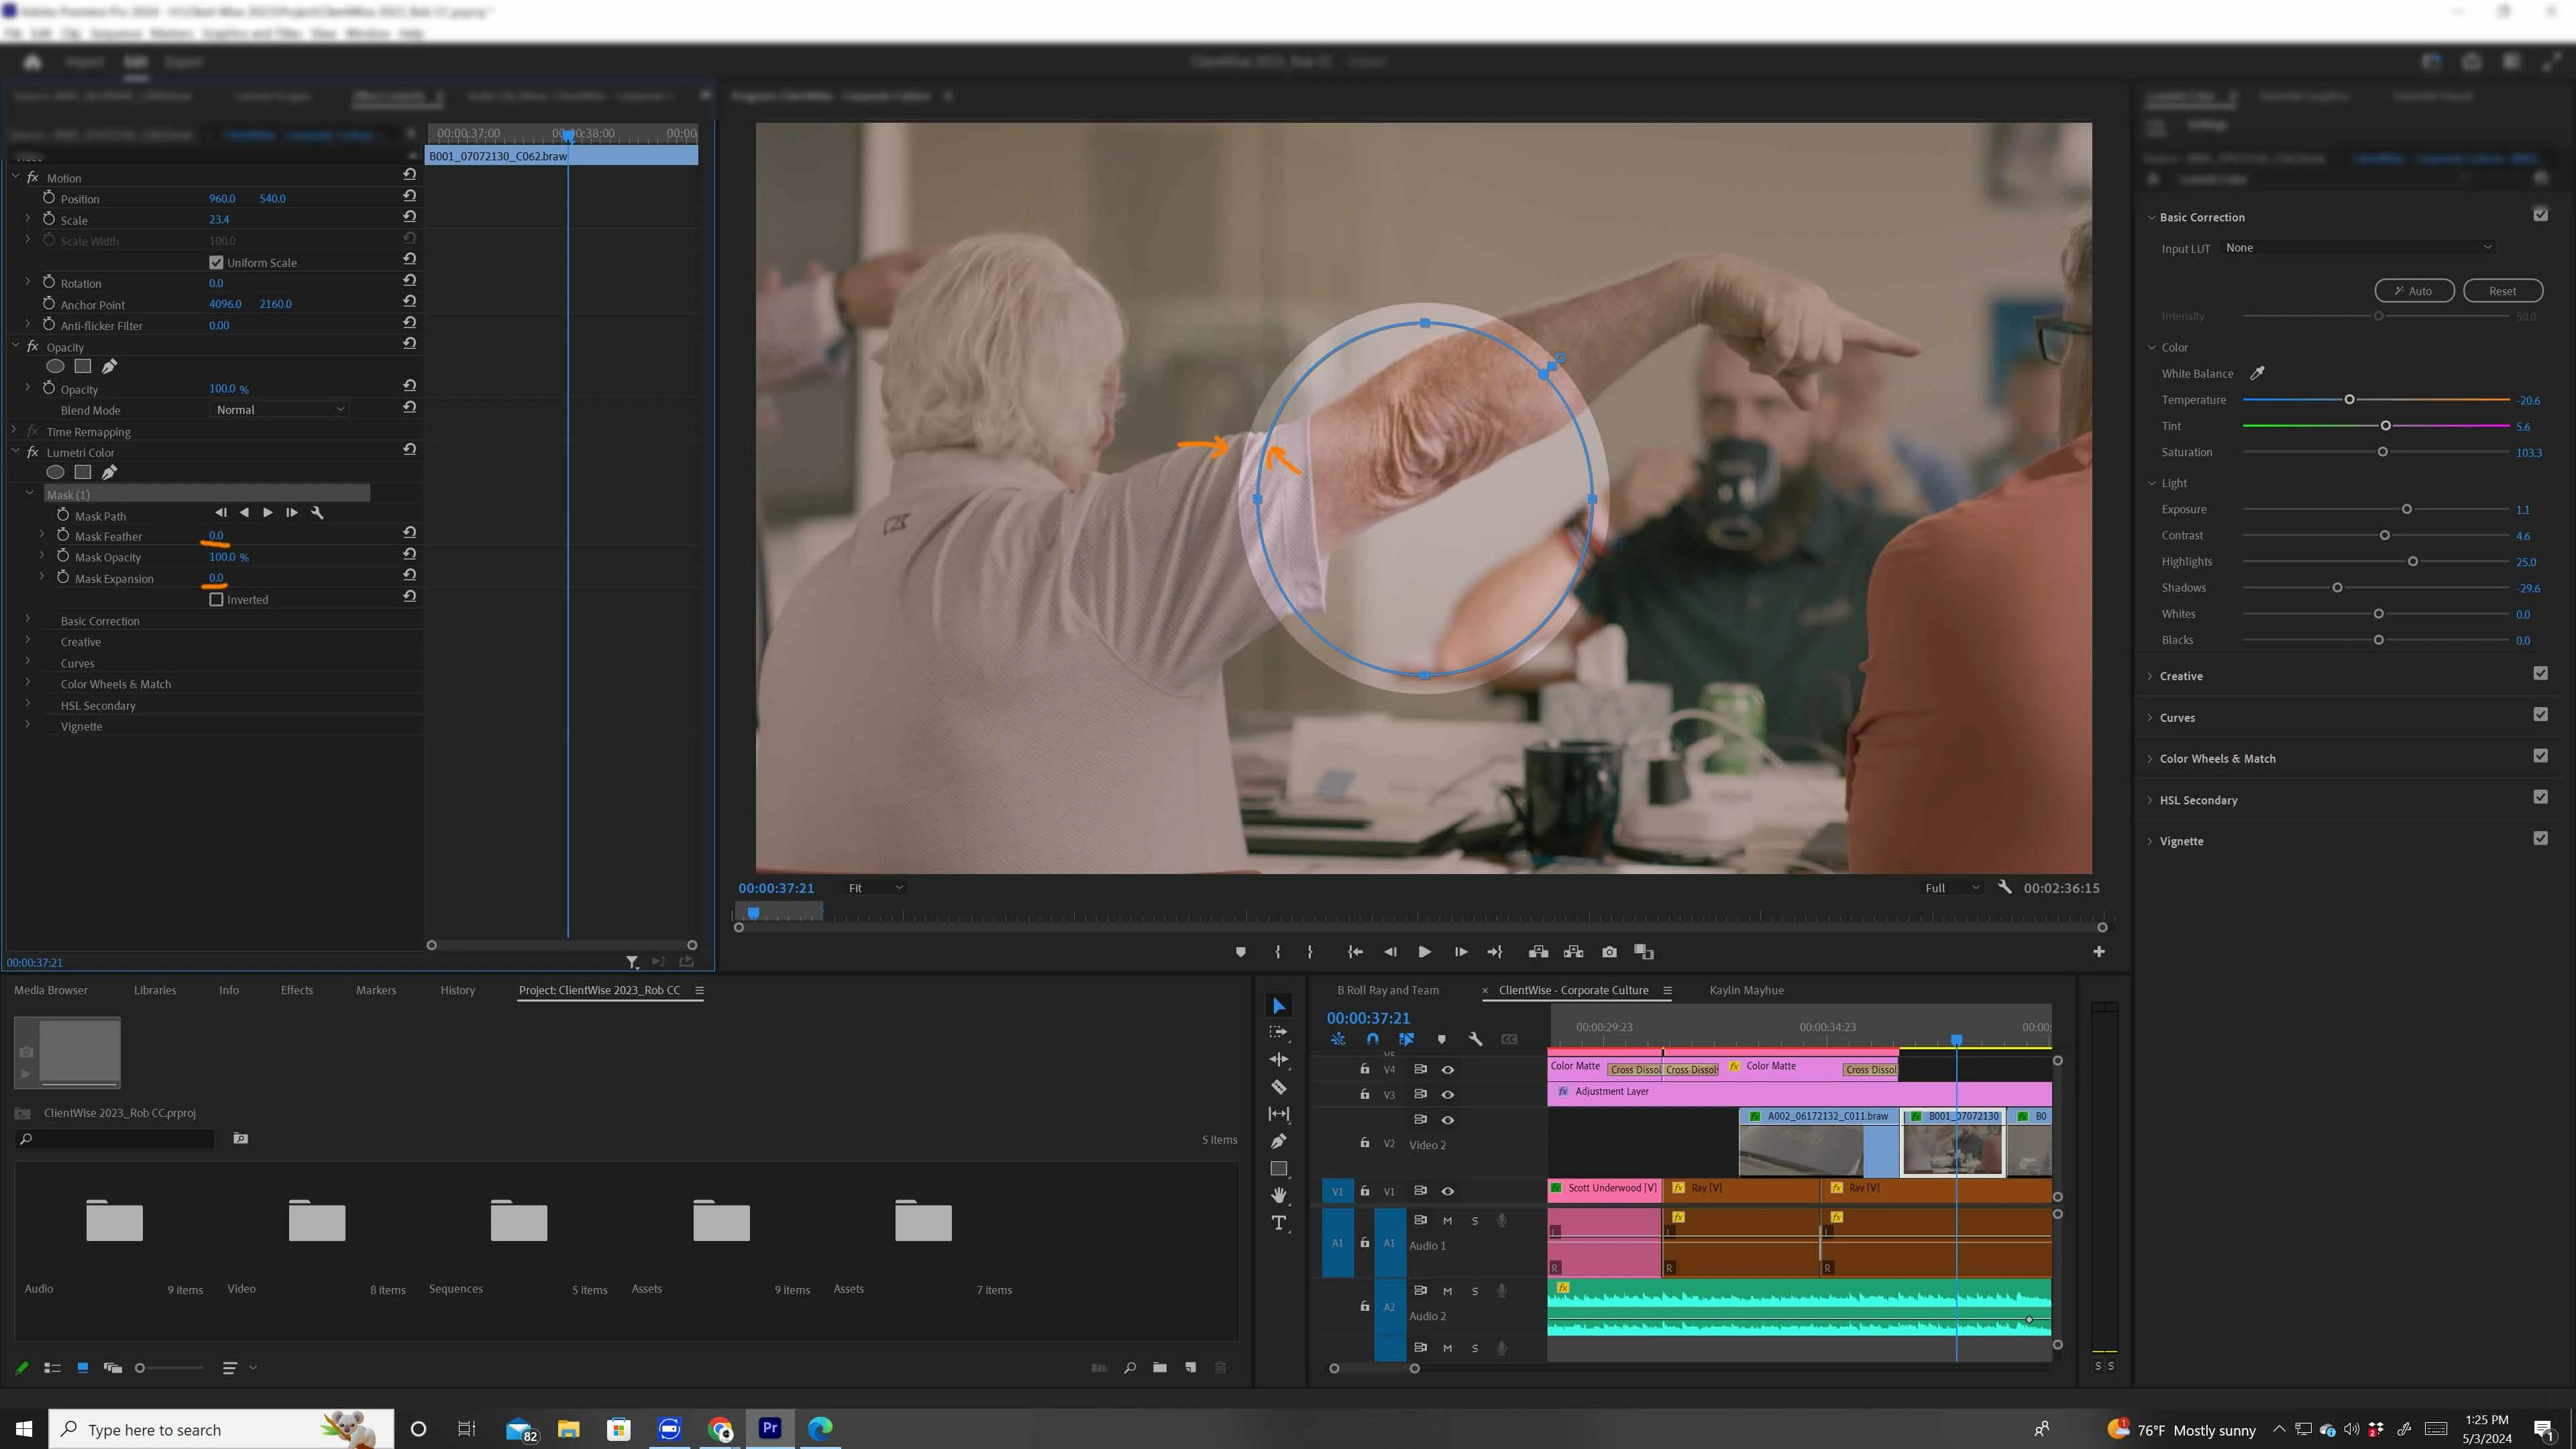Open Premiere Pro in the taskbar
This screenshot has width=2576, height=1449.
point(769,1428)
